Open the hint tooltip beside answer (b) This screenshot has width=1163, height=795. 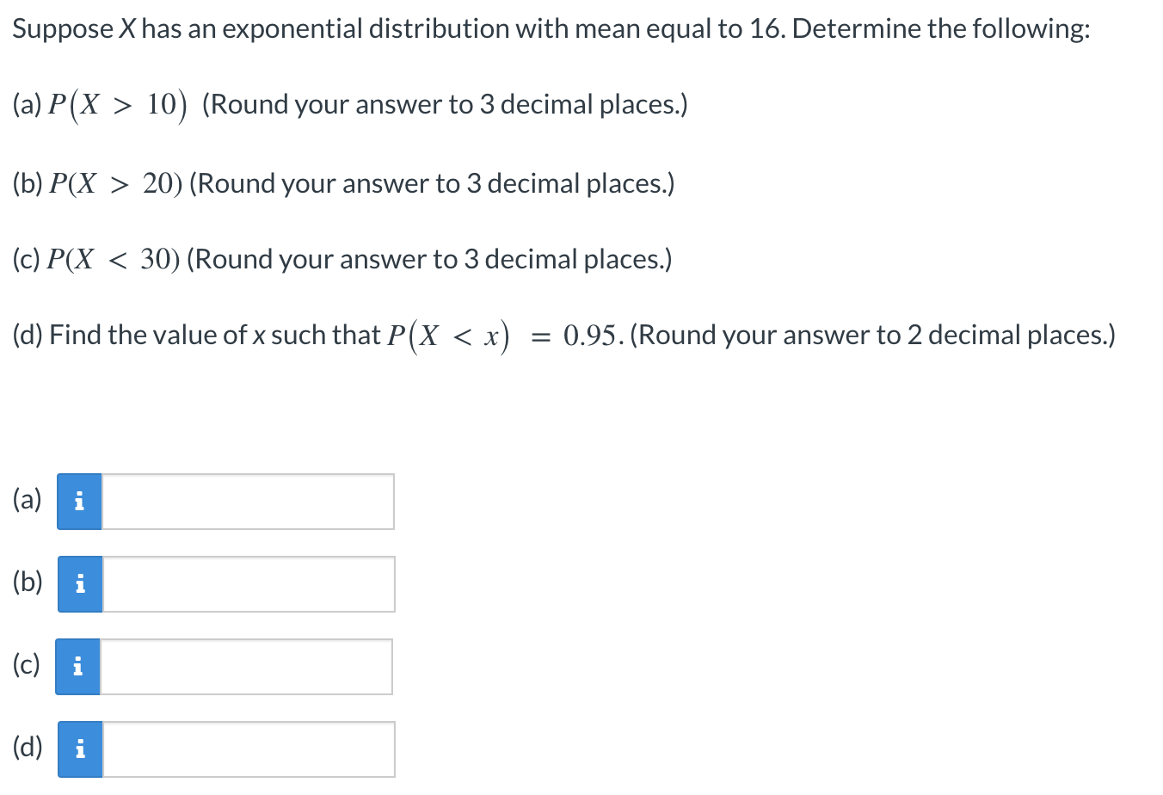[79, 583]
